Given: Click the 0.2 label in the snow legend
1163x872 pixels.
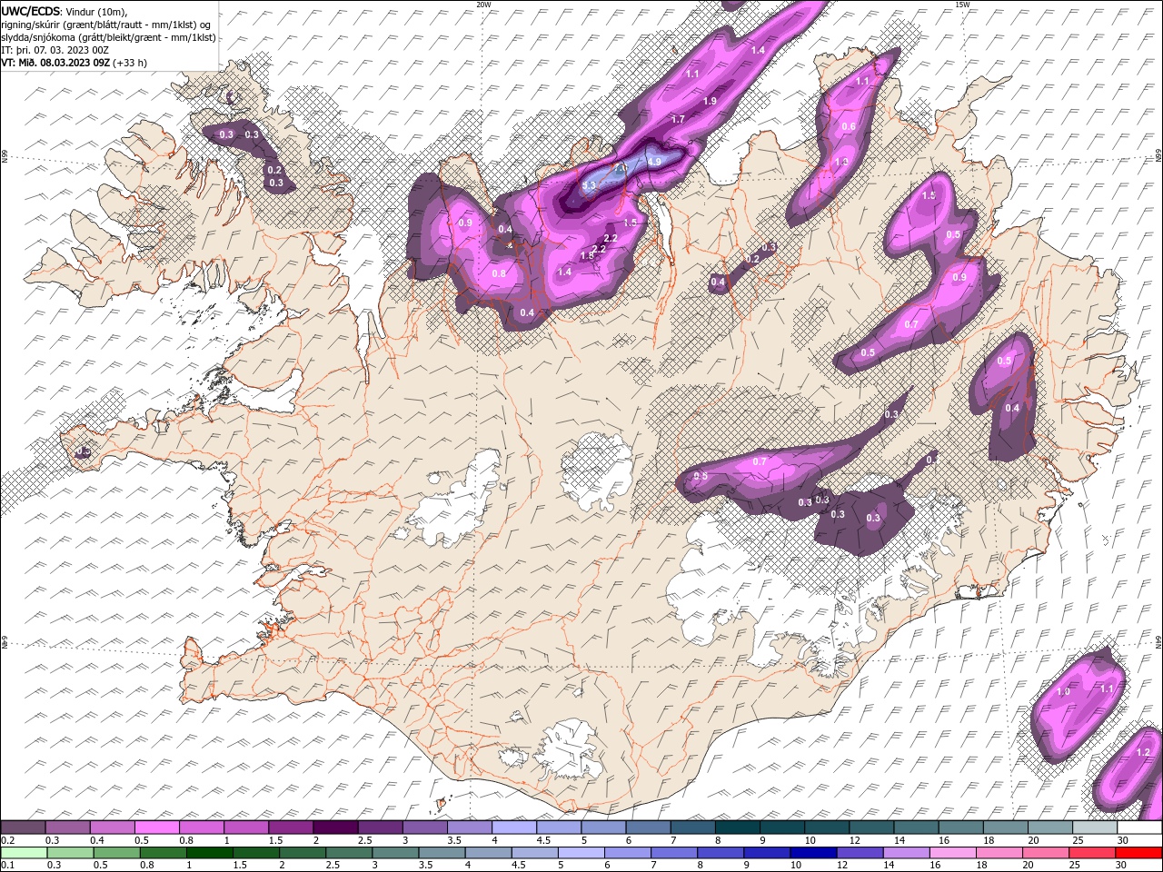Looking at the screenshot, I should (x=8, y=840).
